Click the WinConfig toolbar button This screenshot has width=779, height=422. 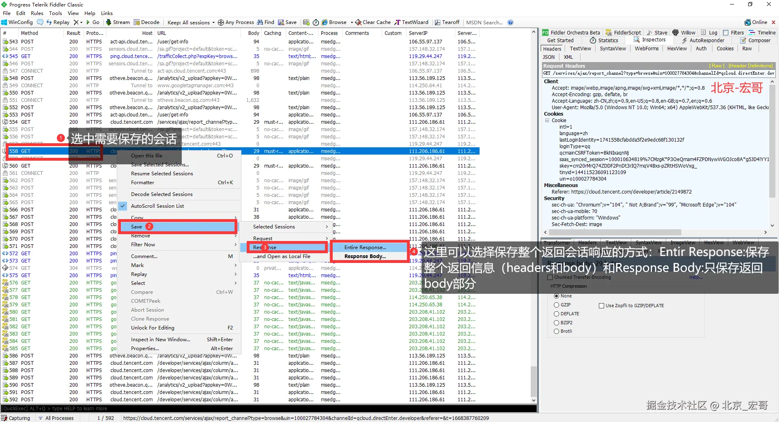[17, 22]
